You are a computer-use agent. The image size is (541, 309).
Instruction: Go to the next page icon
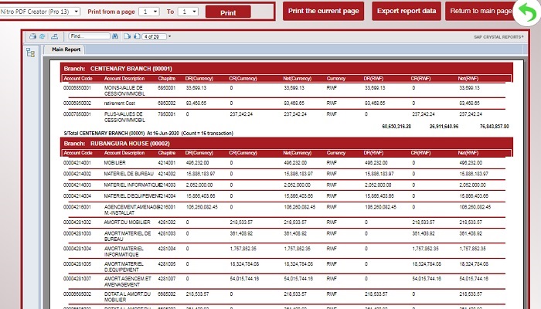coord(135,36)
